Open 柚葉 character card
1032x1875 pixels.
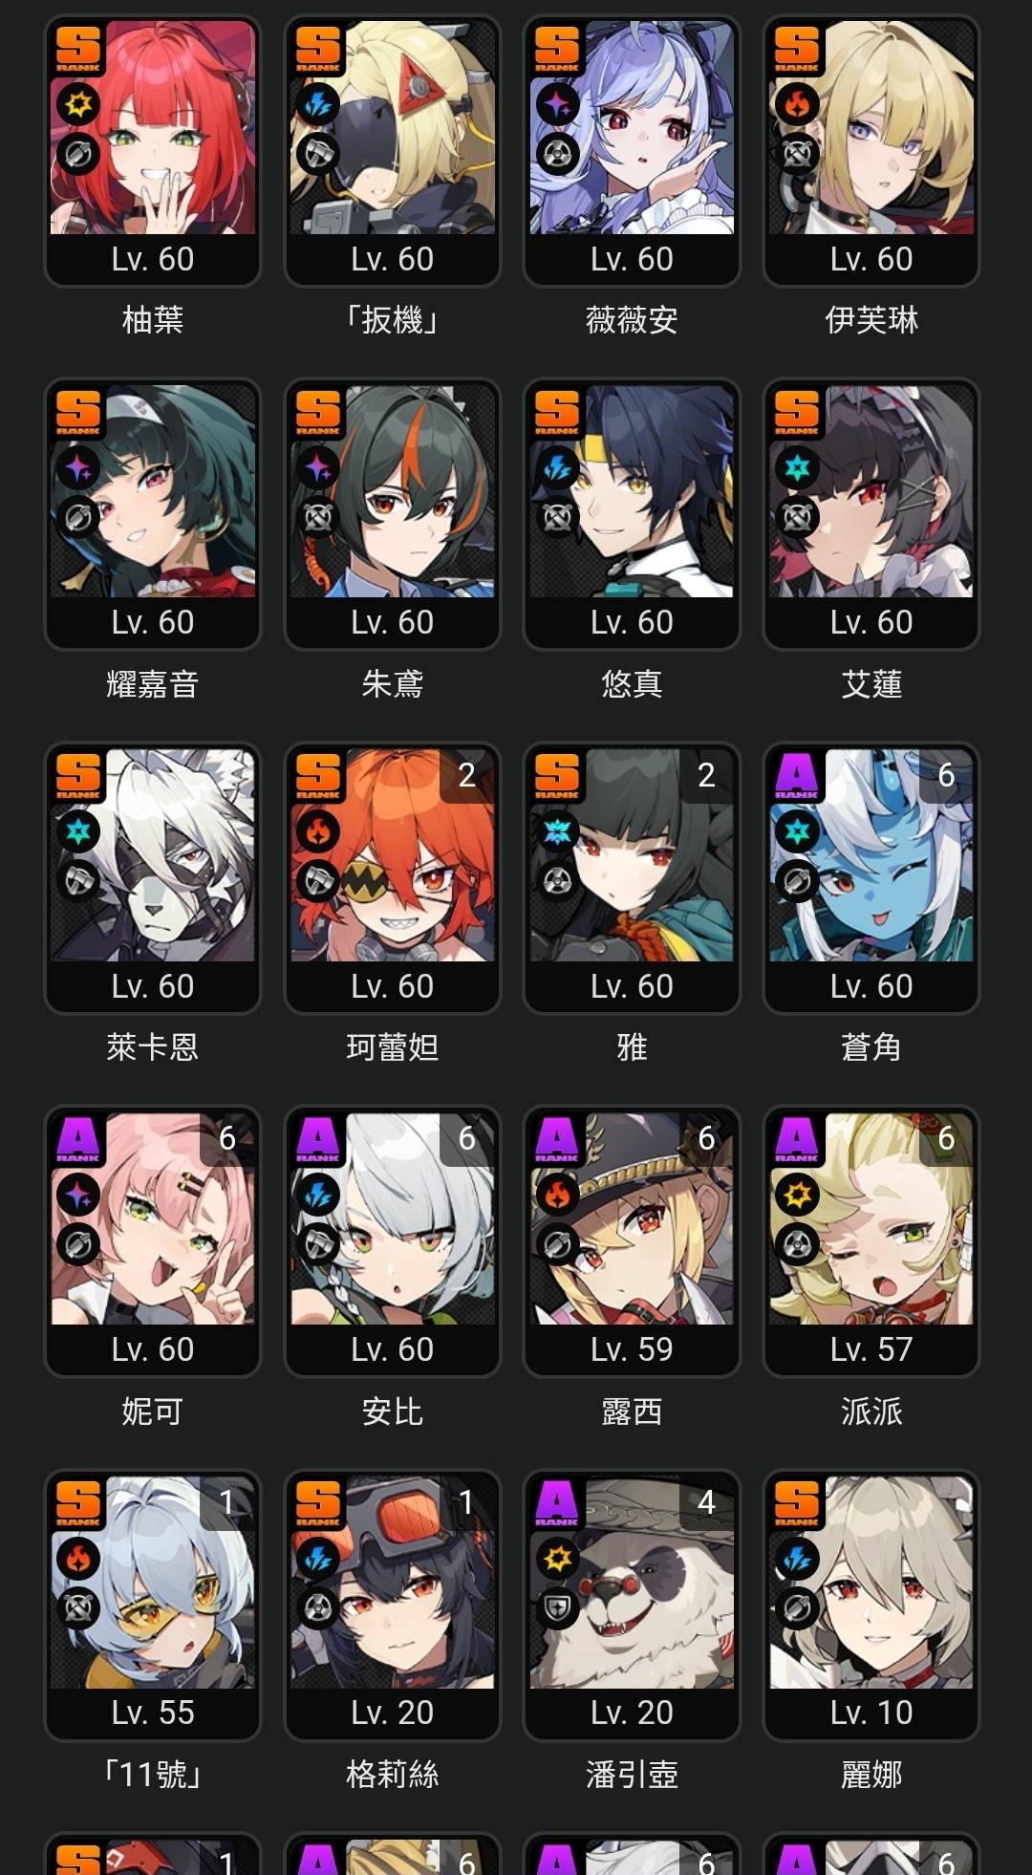153,151
